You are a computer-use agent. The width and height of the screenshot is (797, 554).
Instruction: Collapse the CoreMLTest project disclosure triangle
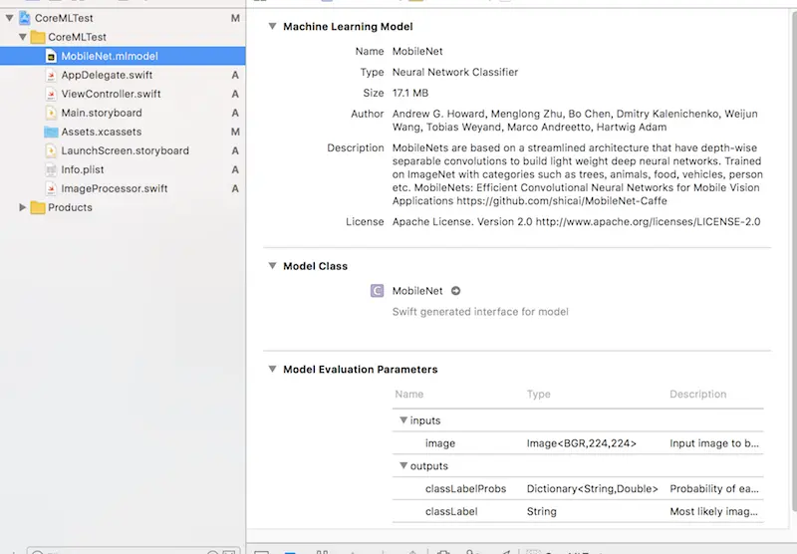tap(9, 18)
